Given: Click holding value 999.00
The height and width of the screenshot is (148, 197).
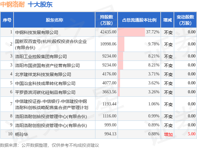Looking at the screenshot, I should [111, 125].
